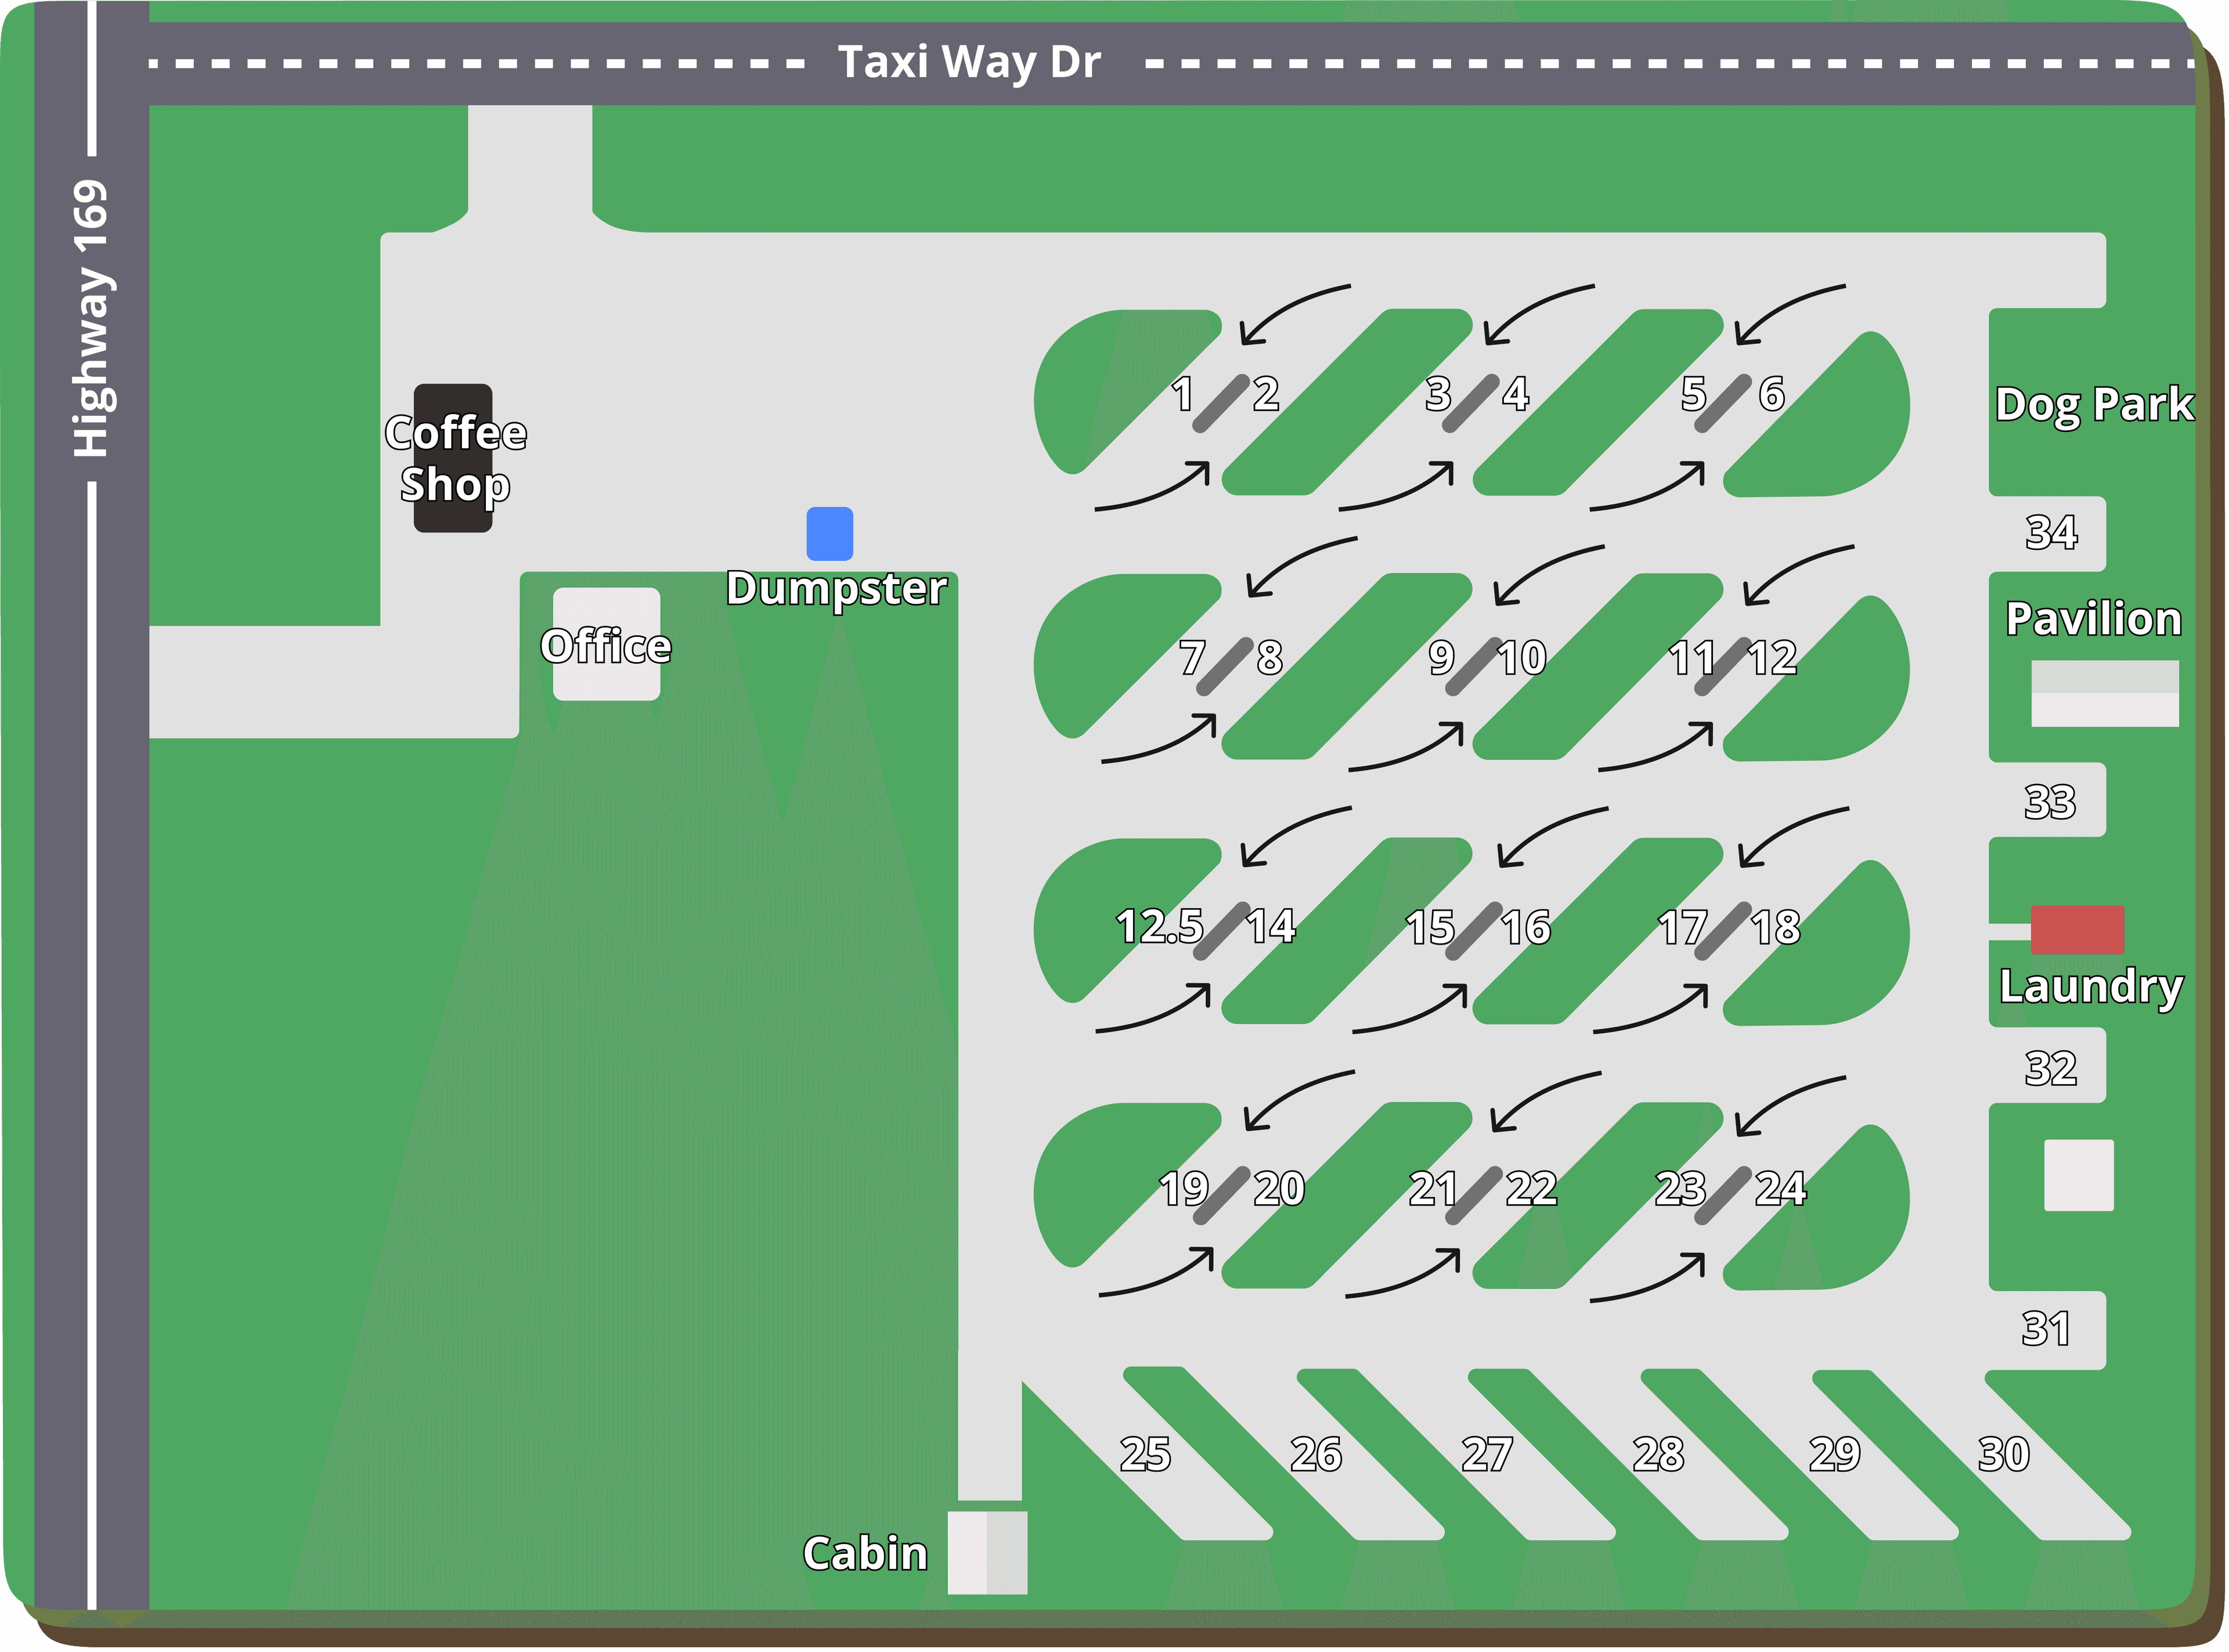Click the Pavilion building rectangle
The image size is (2229, 1652).
(2104, 693)
